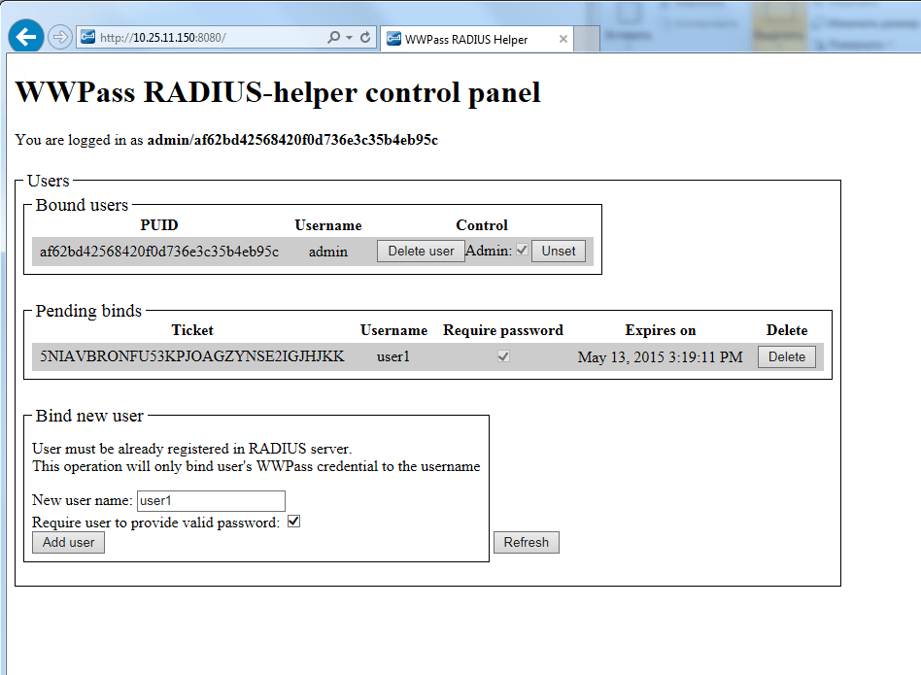Open the address bar autocomplete dropdown arrow
Viewport: 921px width, 675px height.
point(349,38)
